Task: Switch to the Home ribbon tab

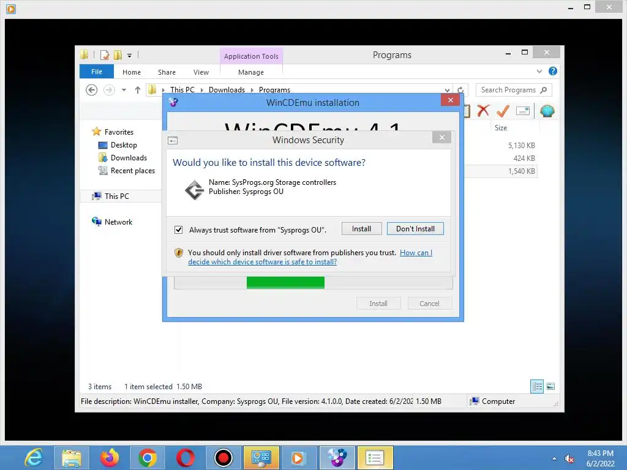Action: tap(132, 72)
